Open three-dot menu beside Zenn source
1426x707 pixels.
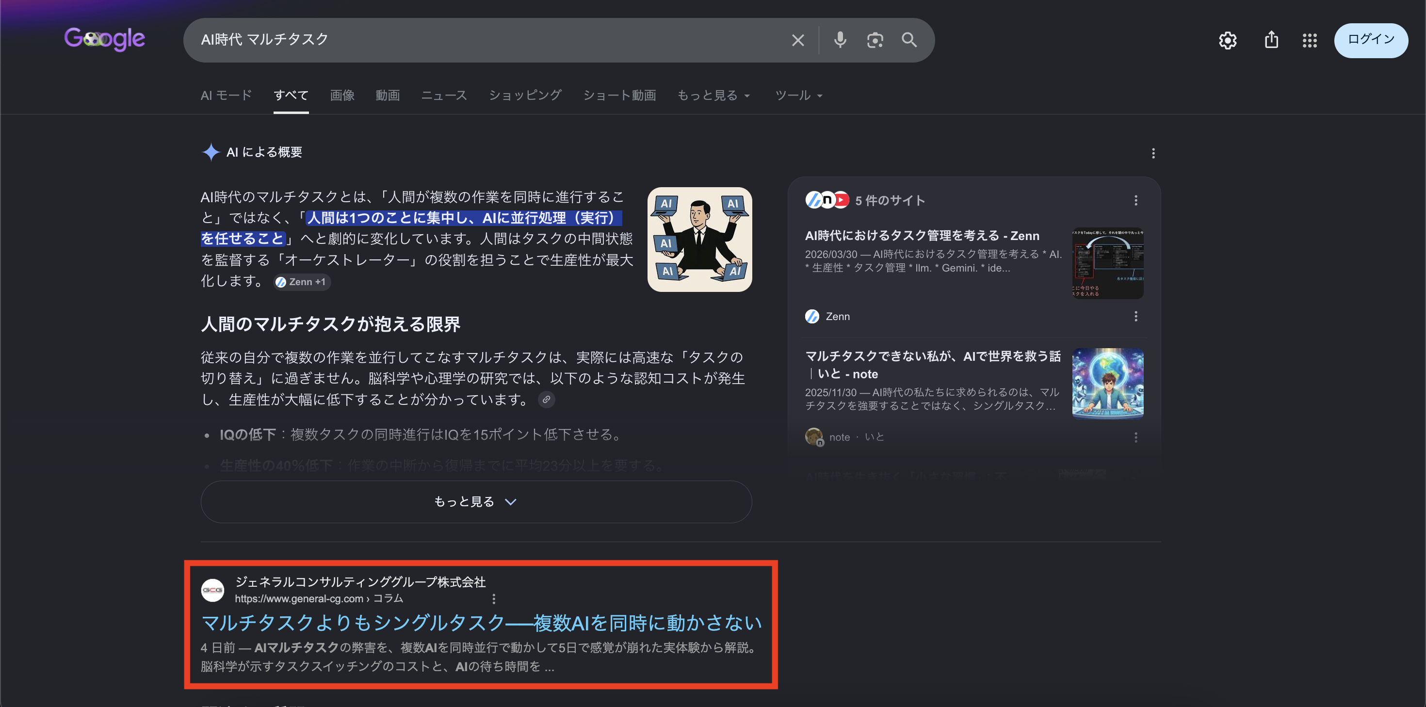[x=1135, y=316]
